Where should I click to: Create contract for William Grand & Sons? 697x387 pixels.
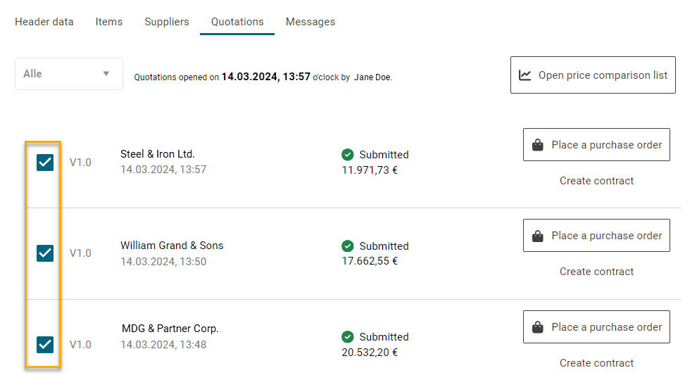click(596, 272)
